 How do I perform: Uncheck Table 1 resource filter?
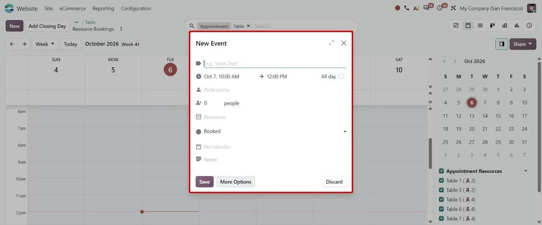[x=441, y=181]
